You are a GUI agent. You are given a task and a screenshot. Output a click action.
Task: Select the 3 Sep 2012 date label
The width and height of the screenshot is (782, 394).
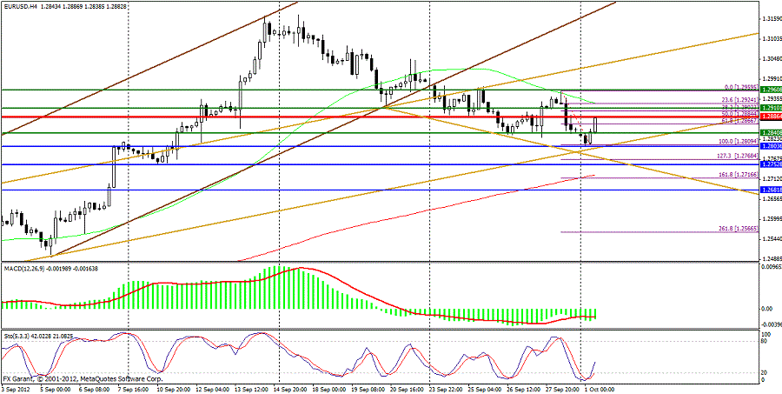(x=17, y=388)
